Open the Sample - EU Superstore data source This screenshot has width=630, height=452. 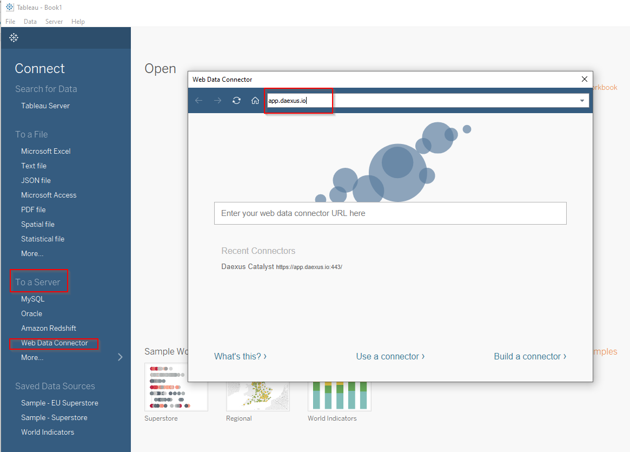click(x=59, y=403)
